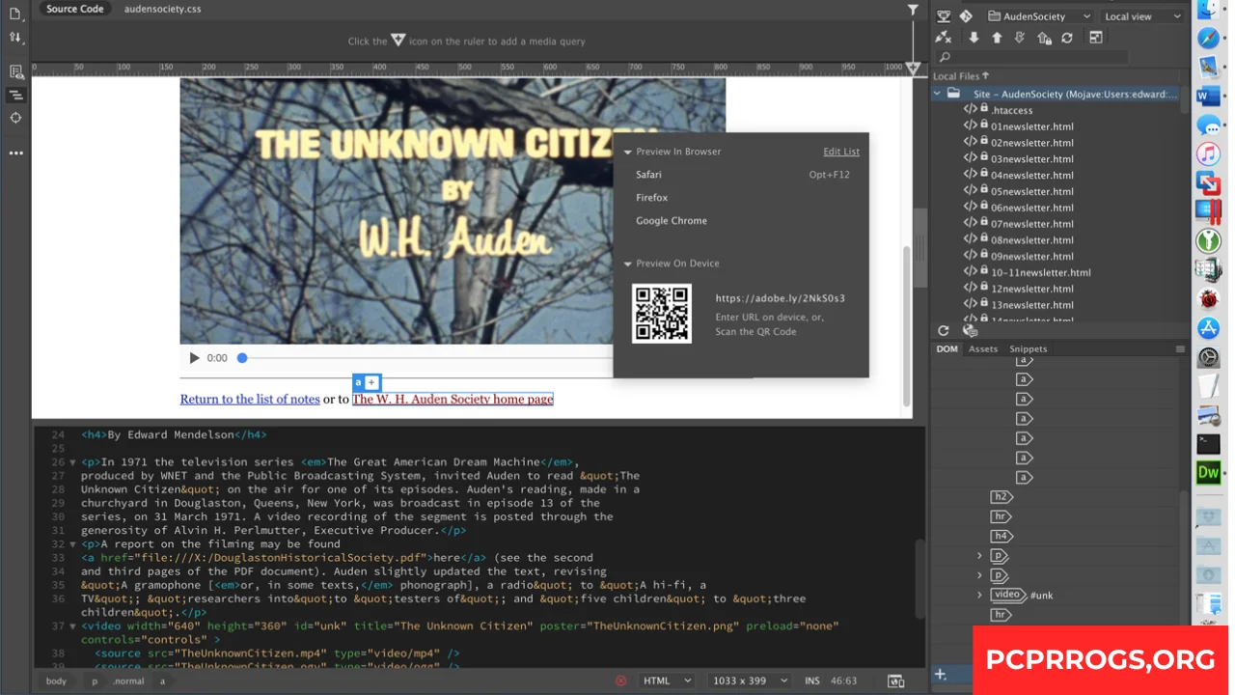1235x695 pixels.
Task: Click the Put files up arrow
Action: point(997,38)
